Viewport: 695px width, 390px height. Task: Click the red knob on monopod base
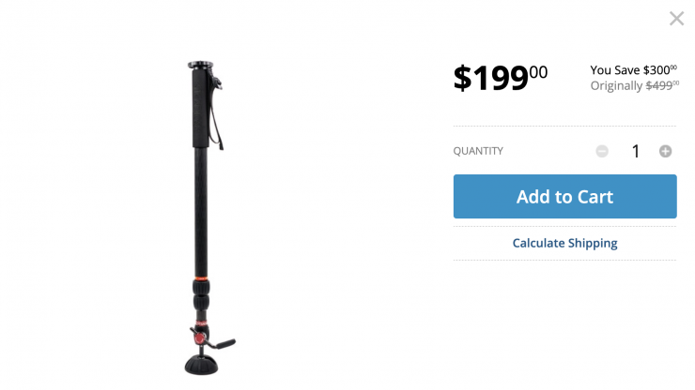pyautogui.click(x=199, y=338)
